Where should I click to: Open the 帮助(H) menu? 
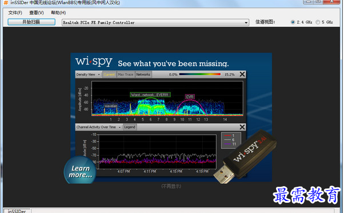pyautogui.click(x=58, y=13)
